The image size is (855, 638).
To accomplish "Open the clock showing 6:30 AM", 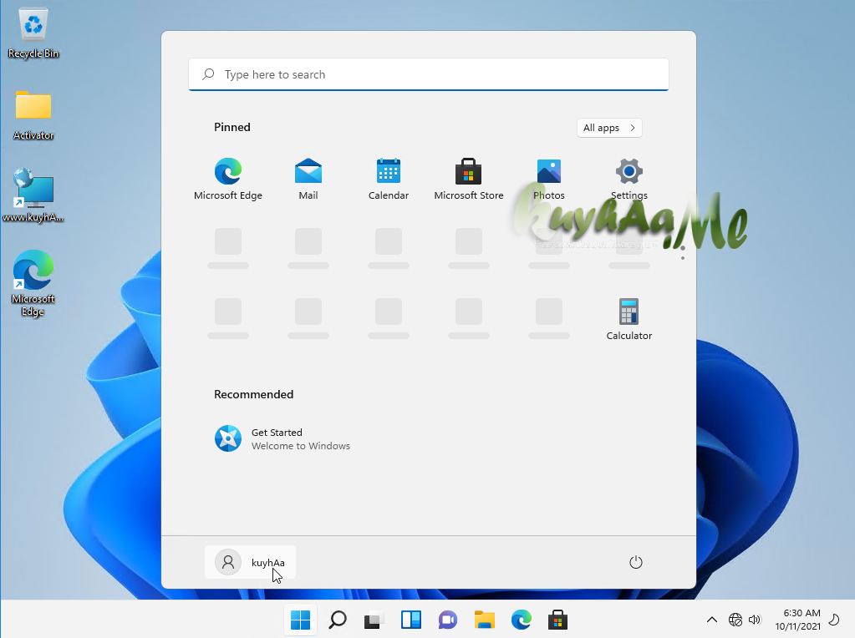I will coord(797,620).
